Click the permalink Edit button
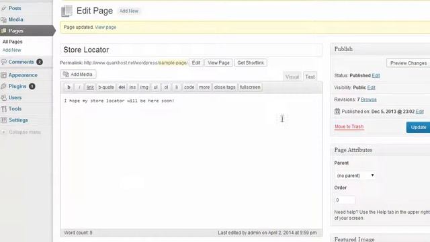Screen dimensions: 430x242 pos(196,63)
